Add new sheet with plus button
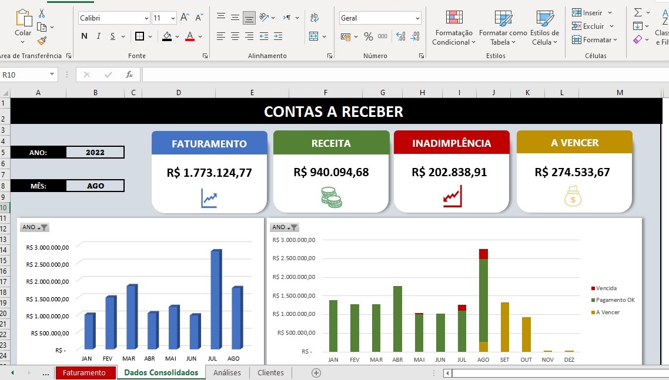 pos(316,373)
